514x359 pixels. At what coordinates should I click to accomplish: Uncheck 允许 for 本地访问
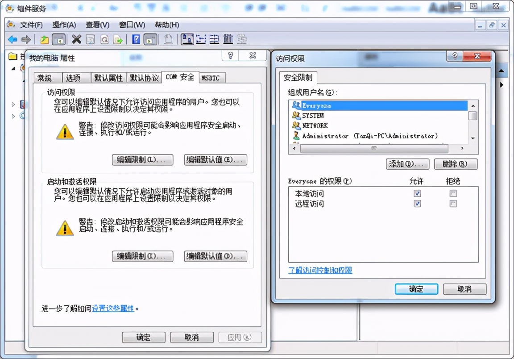tap(417, 193)
